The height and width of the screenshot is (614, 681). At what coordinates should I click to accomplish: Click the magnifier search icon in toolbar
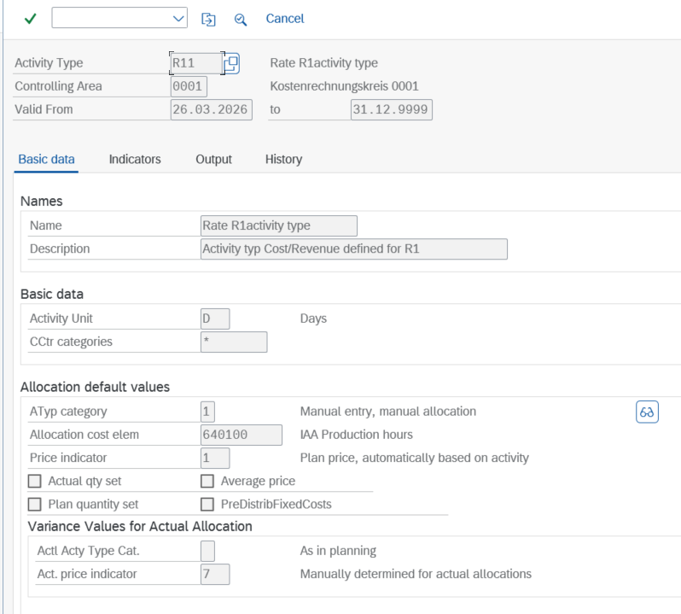click(x=241, y=19)
